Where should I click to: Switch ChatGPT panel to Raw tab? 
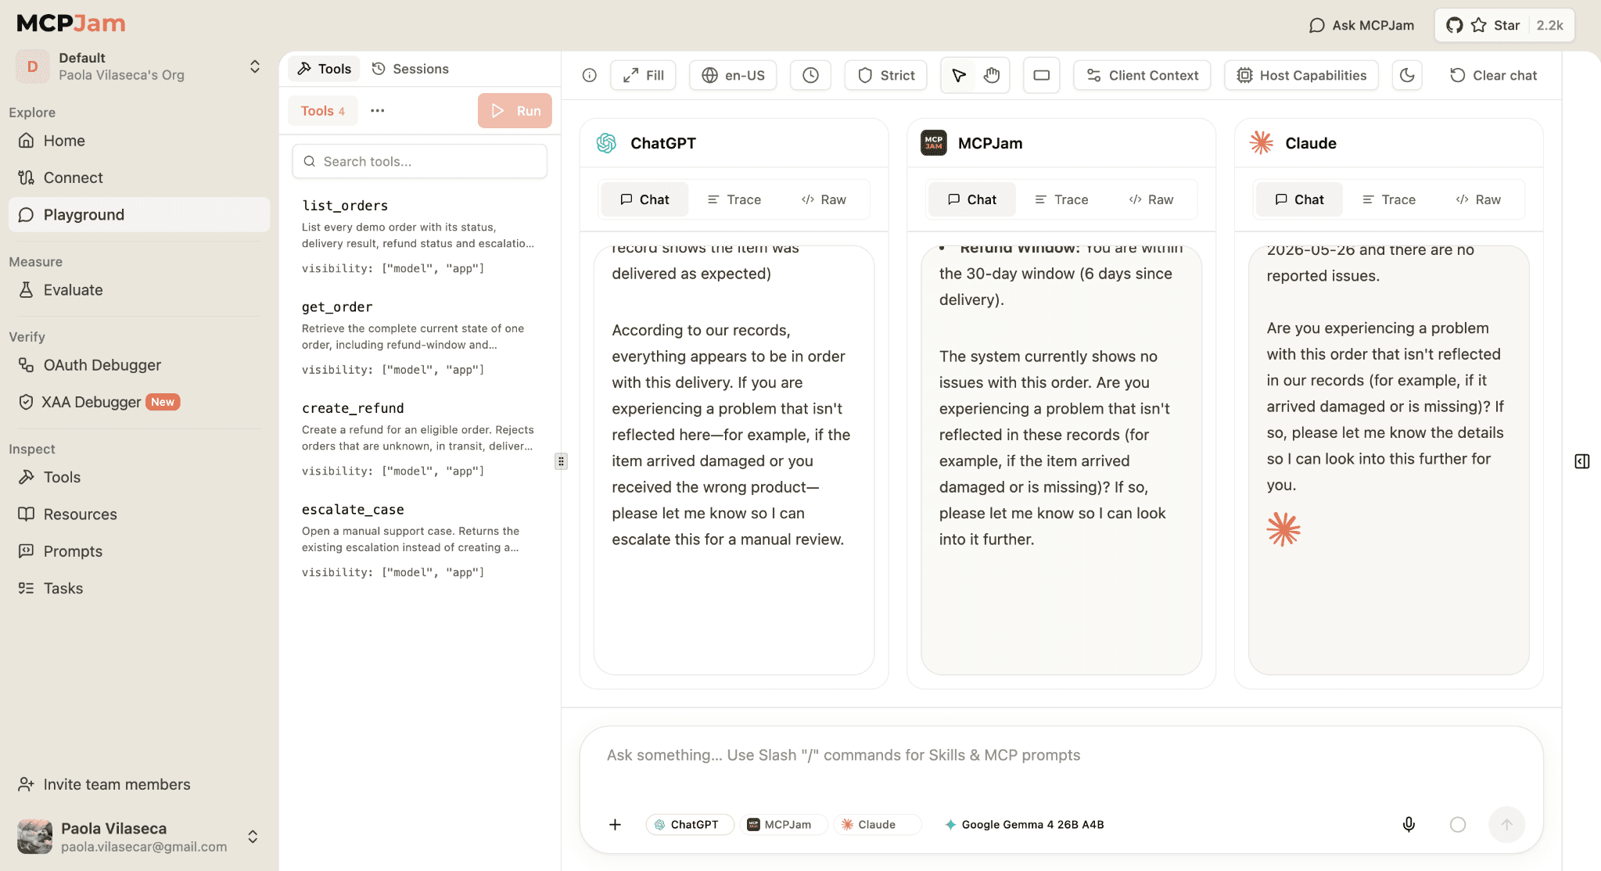click(824, 199)
